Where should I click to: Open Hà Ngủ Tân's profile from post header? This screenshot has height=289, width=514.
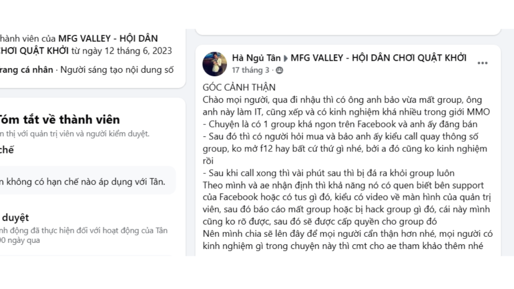pyautogui.click(x=255, y=58)
